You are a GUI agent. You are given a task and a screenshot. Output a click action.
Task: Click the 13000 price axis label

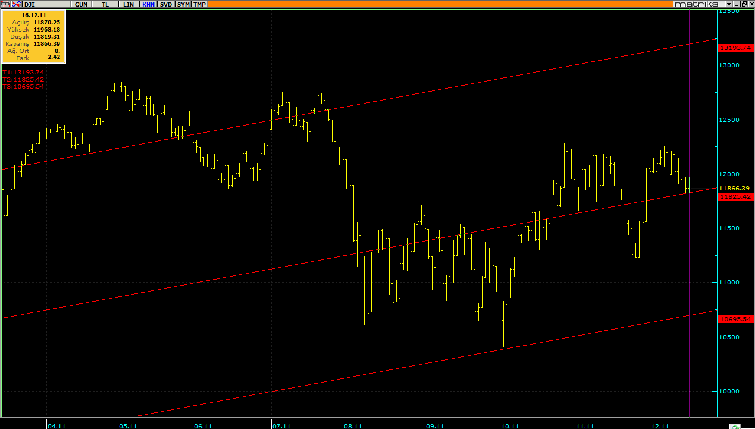point(729,65)
